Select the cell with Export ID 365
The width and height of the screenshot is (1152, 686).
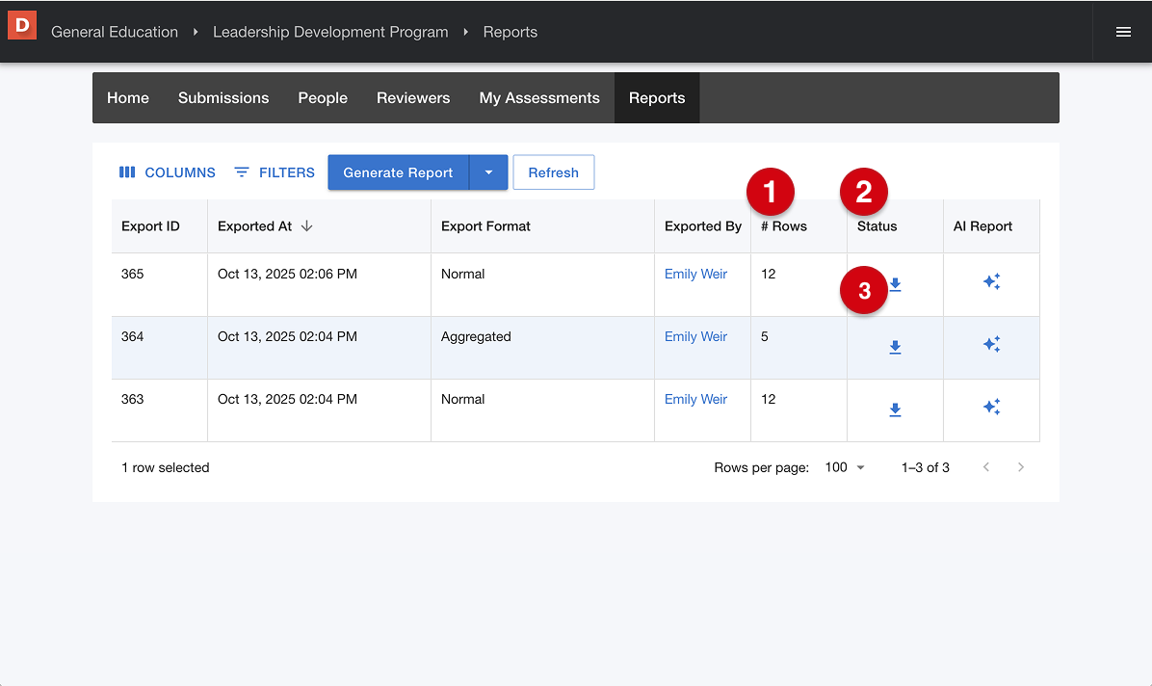tap(160, 284)
